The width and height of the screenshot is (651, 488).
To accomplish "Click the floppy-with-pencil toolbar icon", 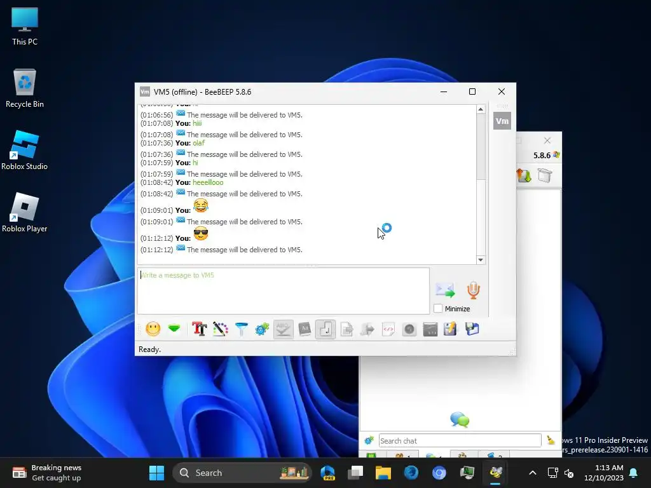I will pyautogui.click(x=451, y=329).
